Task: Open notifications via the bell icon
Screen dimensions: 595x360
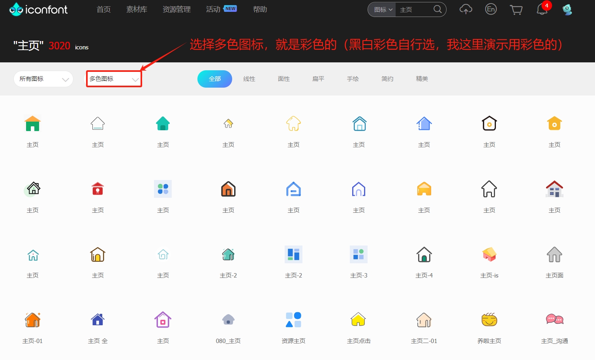Action: (x=541, y=9)
